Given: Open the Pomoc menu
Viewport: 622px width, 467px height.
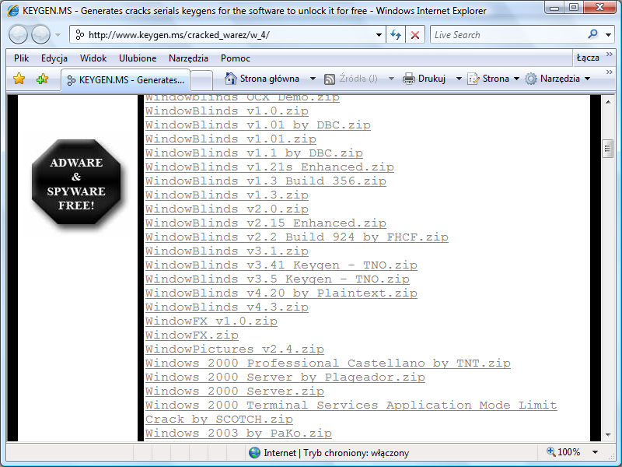Looking at the screenshot, I should (236, 58).
